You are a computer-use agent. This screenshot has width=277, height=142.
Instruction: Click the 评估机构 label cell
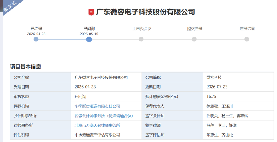pos(41,135)
